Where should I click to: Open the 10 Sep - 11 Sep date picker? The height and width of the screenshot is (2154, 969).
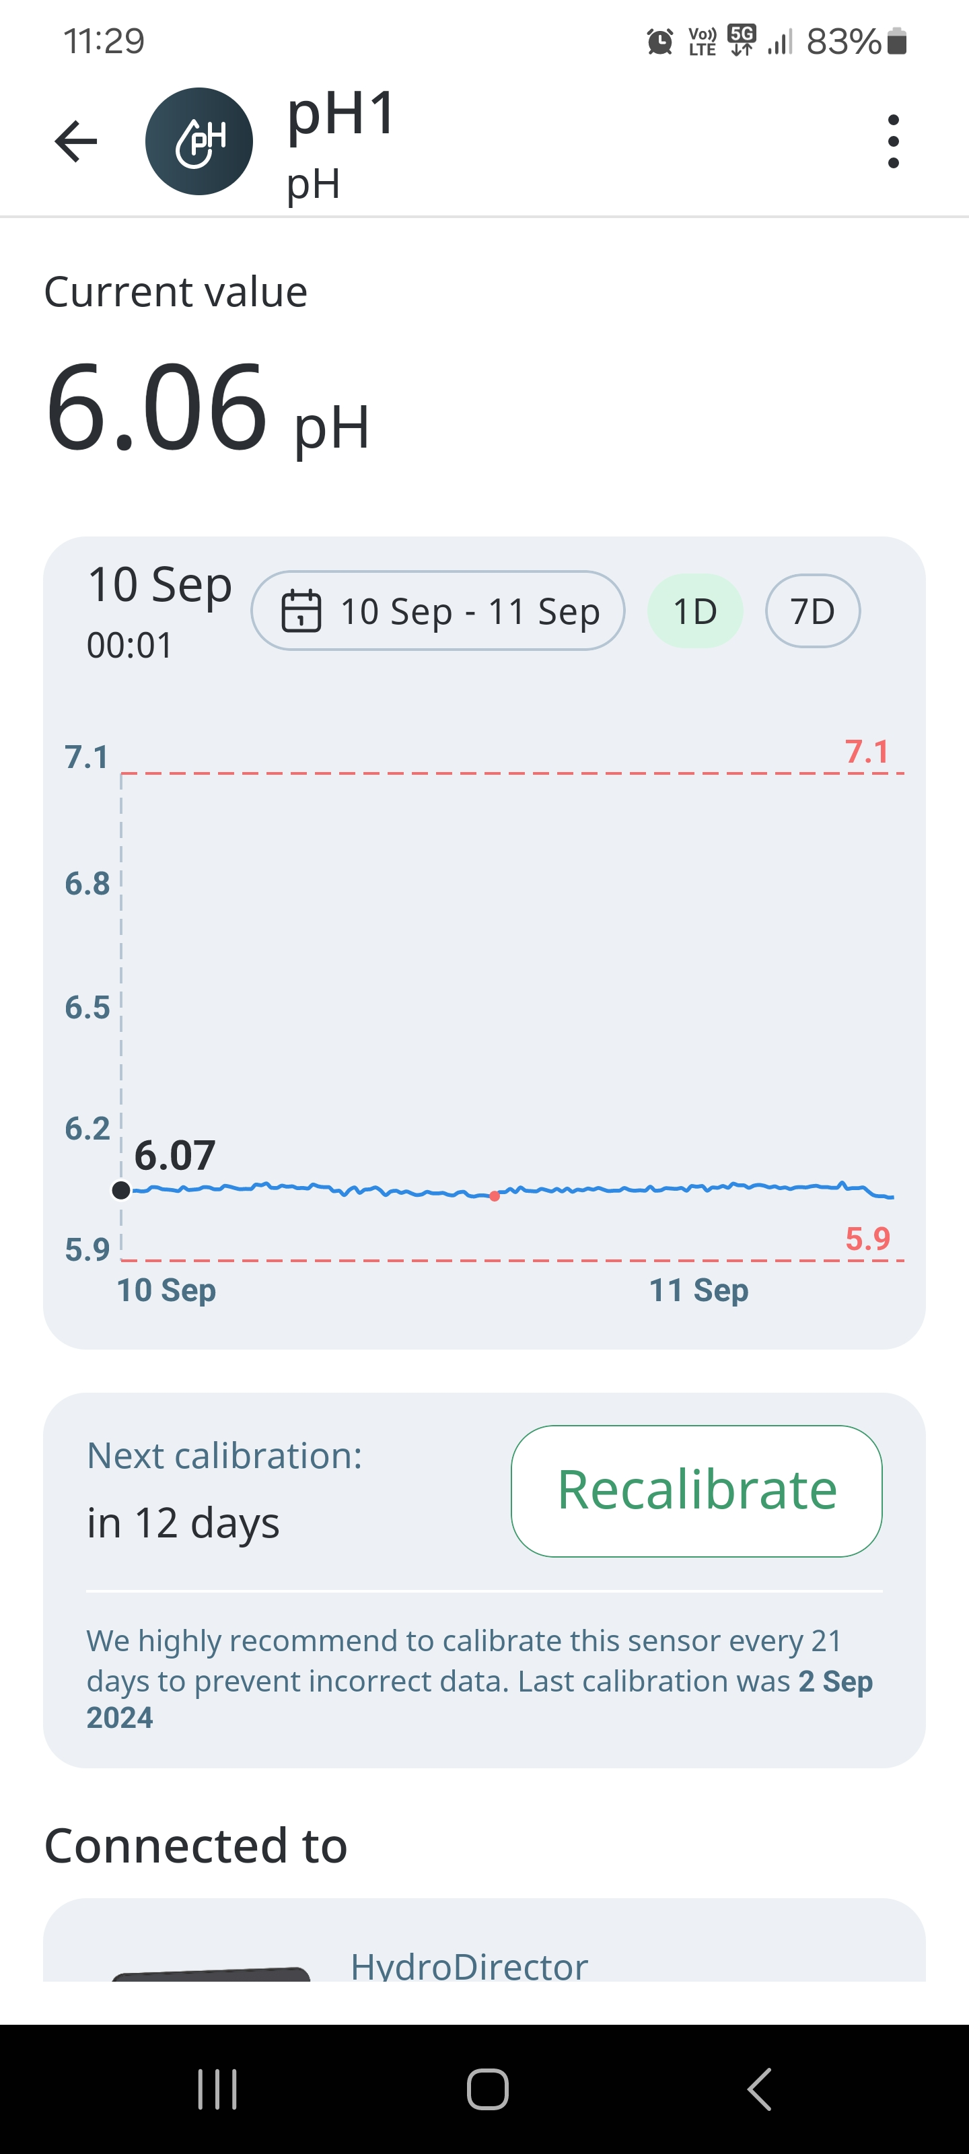438,611
